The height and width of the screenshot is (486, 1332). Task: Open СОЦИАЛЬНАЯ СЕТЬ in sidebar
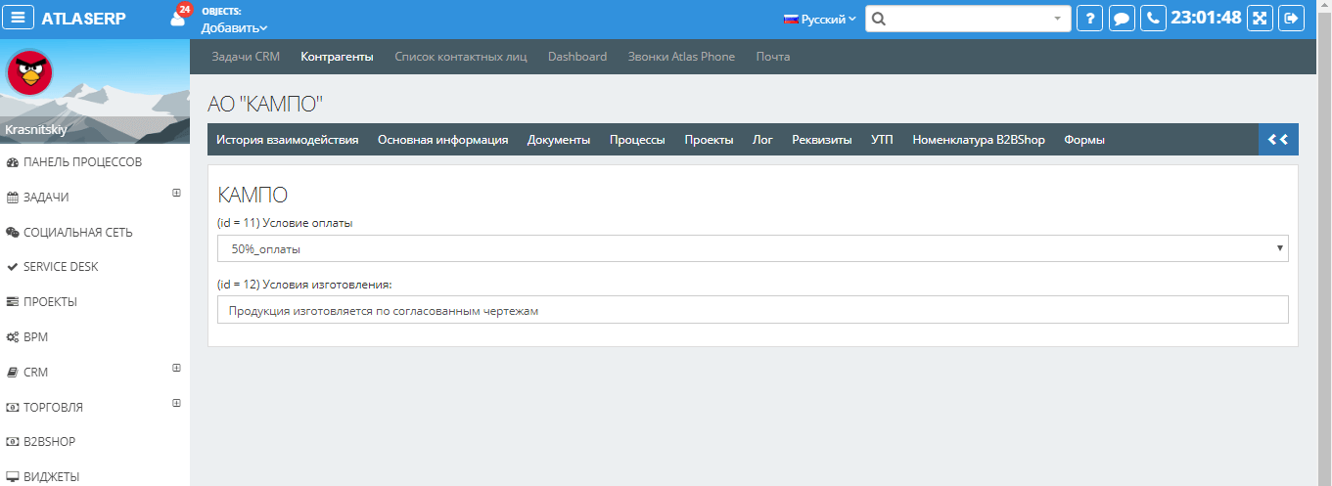(x=69, y=233)
